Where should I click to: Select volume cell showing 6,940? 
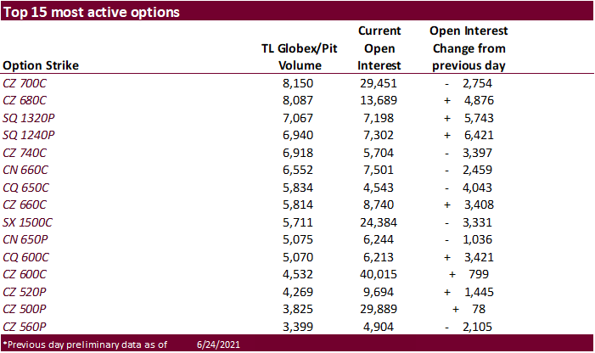click(x=303, y=135)
